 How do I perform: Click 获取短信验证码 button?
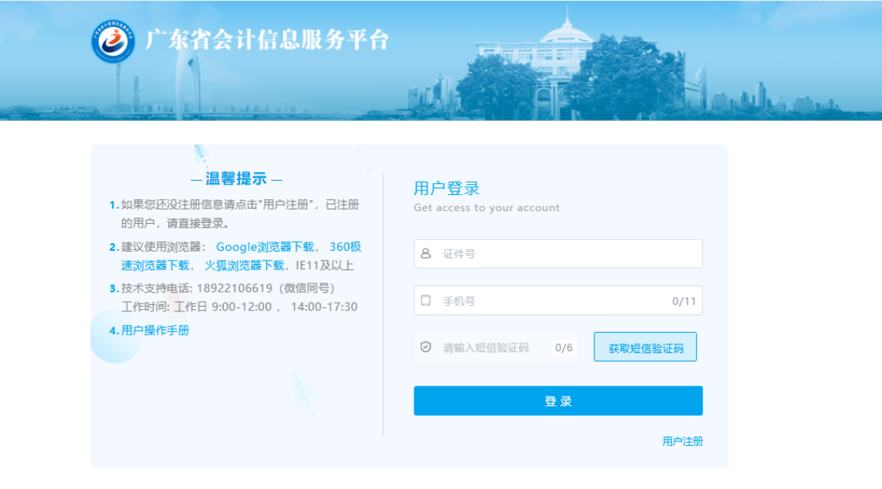point(645,347)
